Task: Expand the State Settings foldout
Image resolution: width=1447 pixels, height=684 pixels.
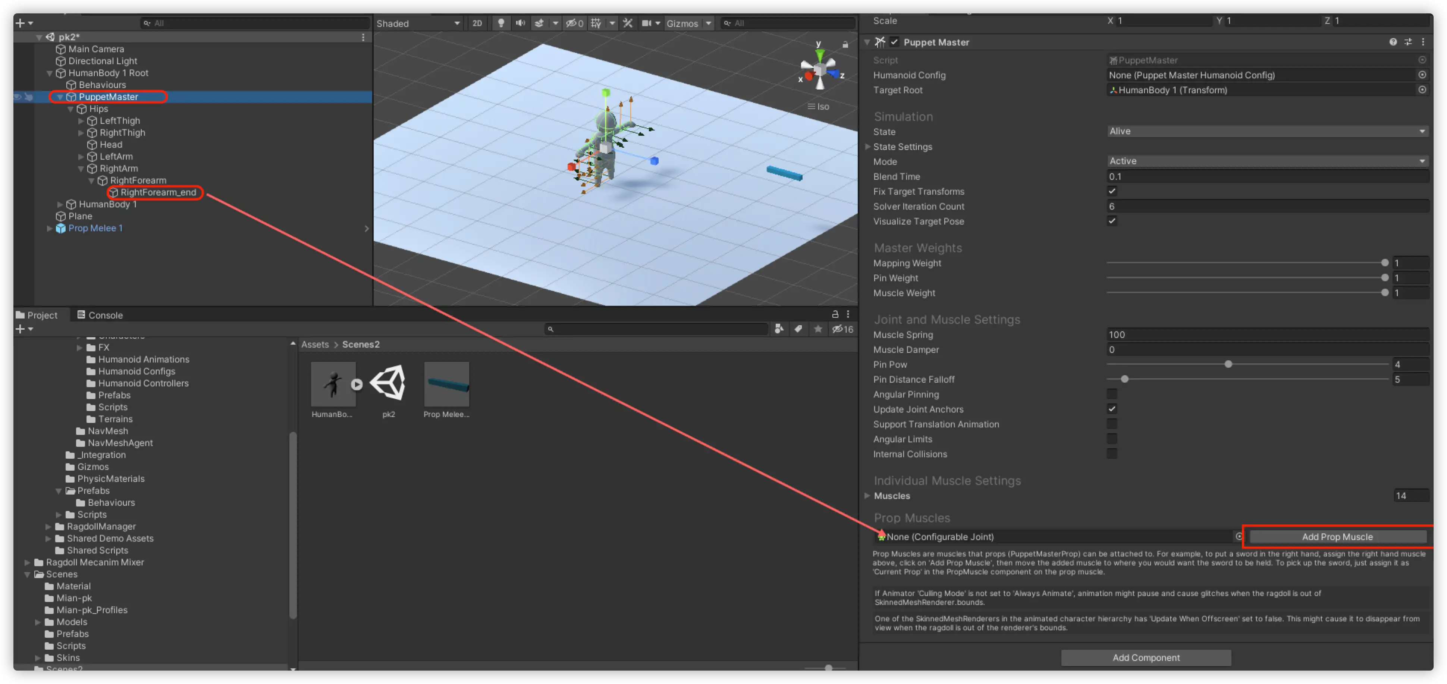Action: (868, 147)
